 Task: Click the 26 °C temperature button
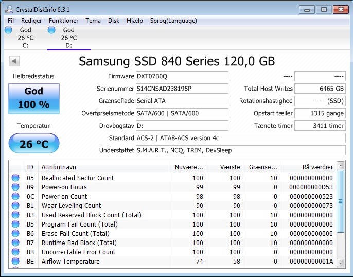click(34, 144)
